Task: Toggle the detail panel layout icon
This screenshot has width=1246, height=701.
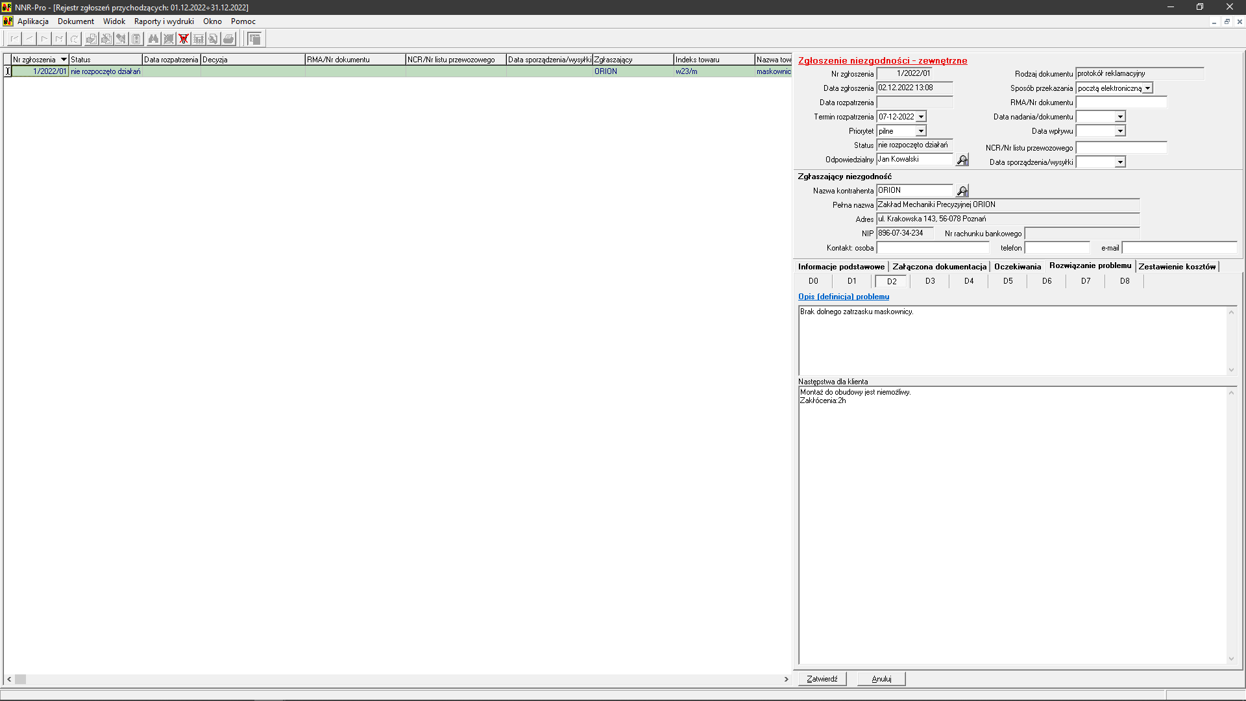Action: (x=254, y=38)
